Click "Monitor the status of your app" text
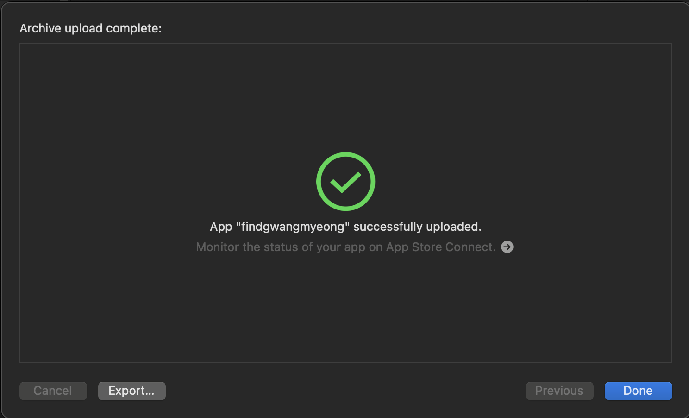Screen dimensions: 689x418 281,247
